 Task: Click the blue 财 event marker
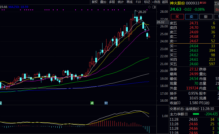coord(106,103)
